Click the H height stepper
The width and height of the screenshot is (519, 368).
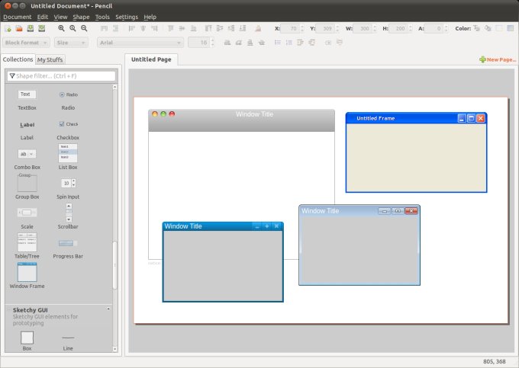411,29
